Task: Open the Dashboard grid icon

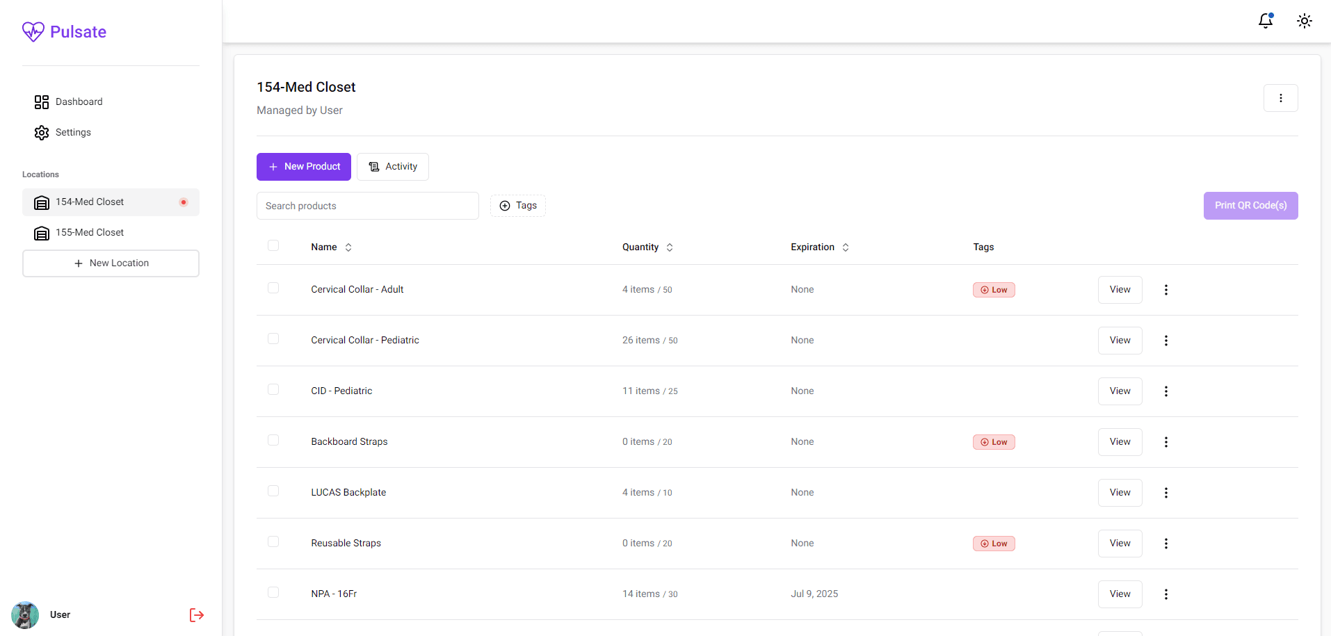Action: pos(42,102)
